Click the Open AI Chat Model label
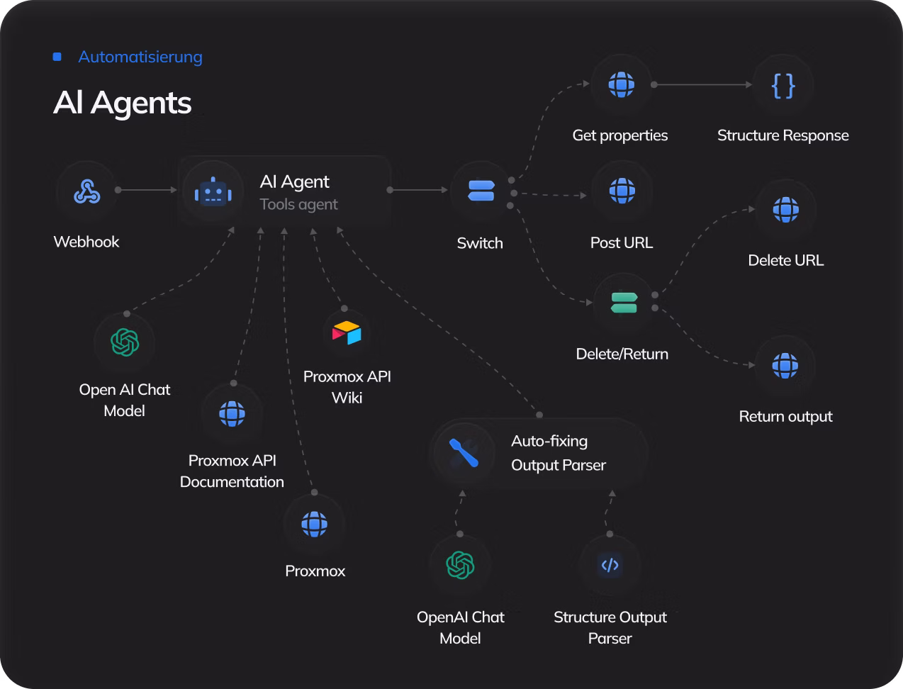Viewport: 903px width, 689px height. (125, 400)
